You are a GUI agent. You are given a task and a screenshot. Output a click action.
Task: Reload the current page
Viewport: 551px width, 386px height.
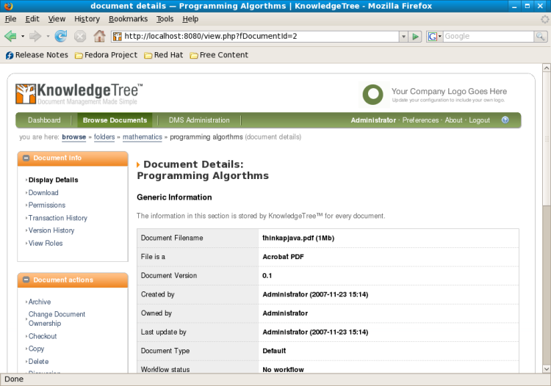[x=61, y=36]
